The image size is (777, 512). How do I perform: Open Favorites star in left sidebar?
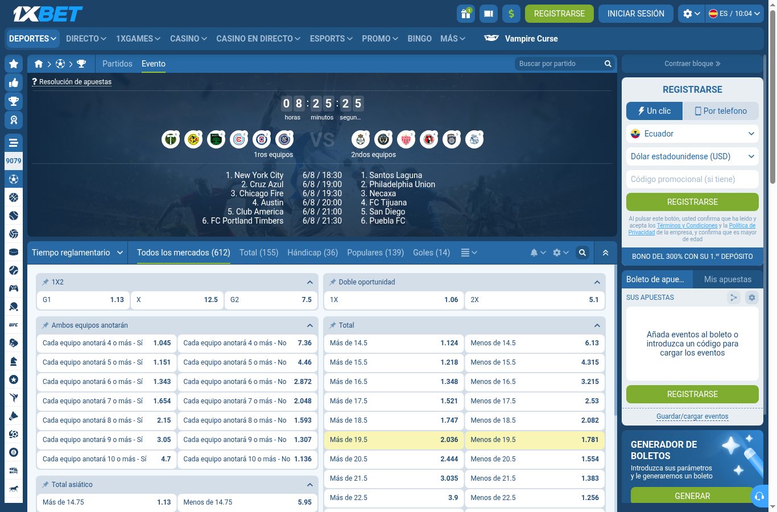point(14,64)
